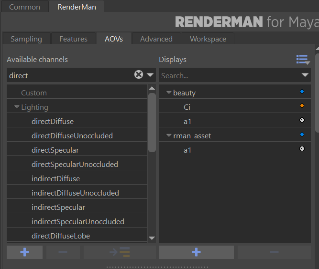This screenshot has height=269, width=319.
Task: Select a1 channel under beauty
Action: point(235,121)
